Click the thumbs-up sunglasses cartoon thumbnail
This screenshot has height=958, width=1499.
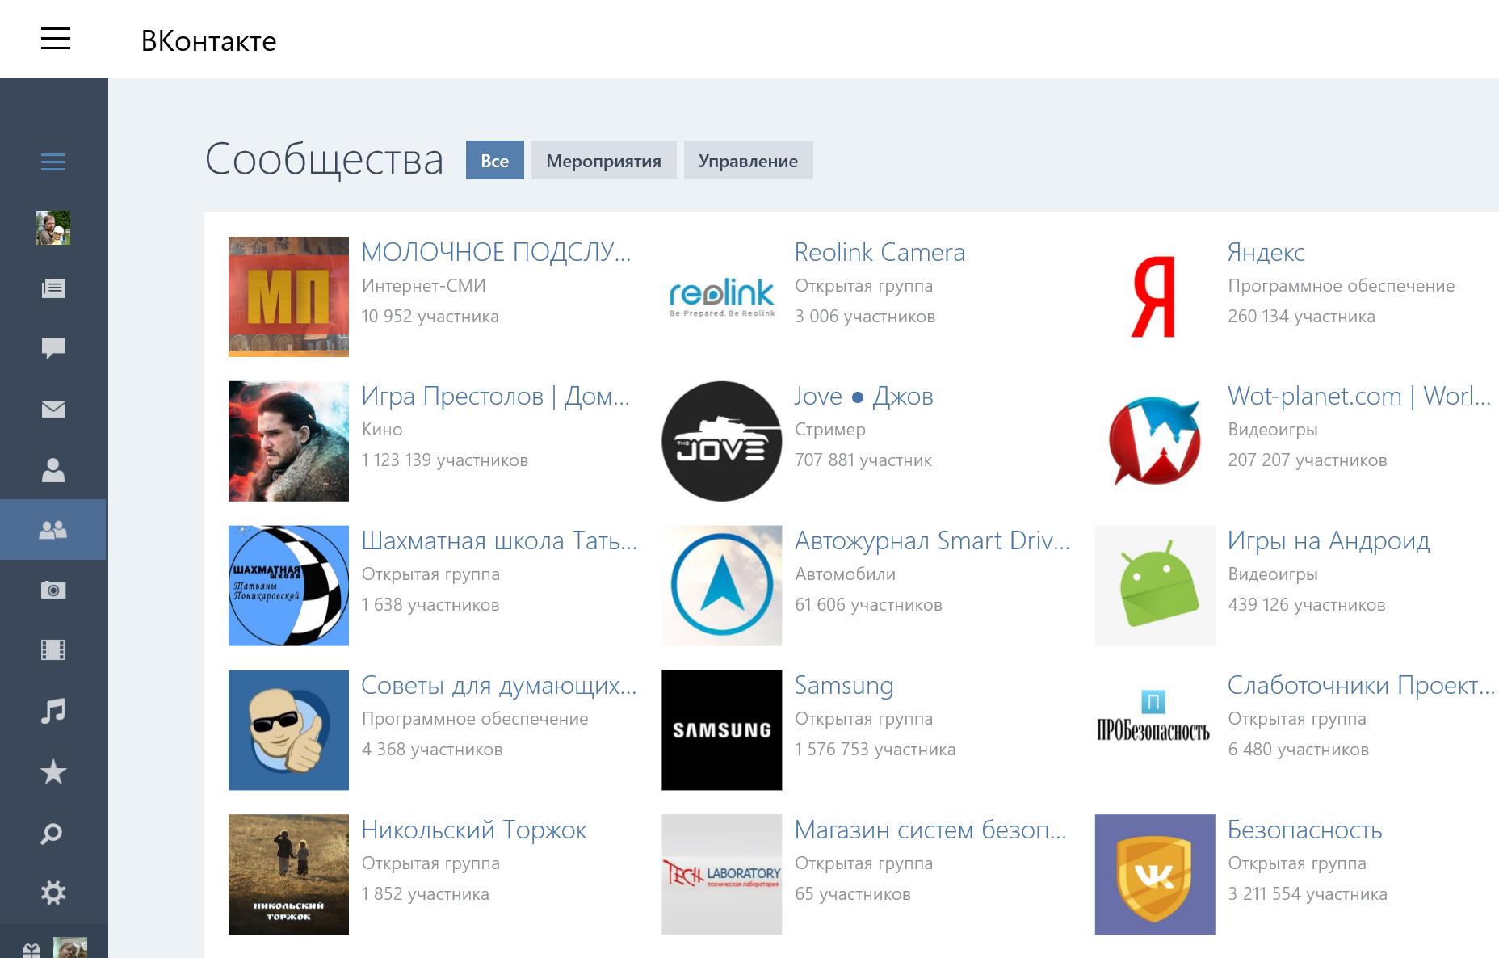(x=288, y=729)
